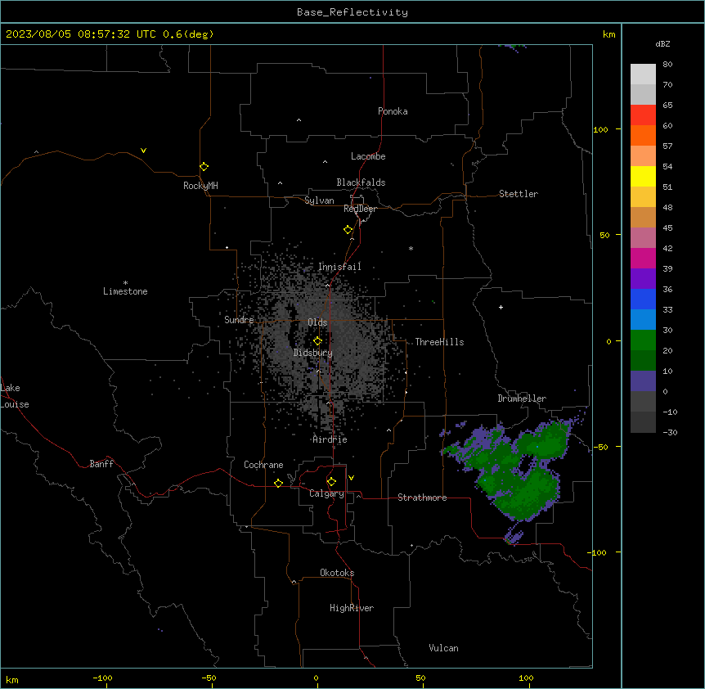
Task: Select the light blue 30-33 dBZ swatch
Action: pos(643,319)
